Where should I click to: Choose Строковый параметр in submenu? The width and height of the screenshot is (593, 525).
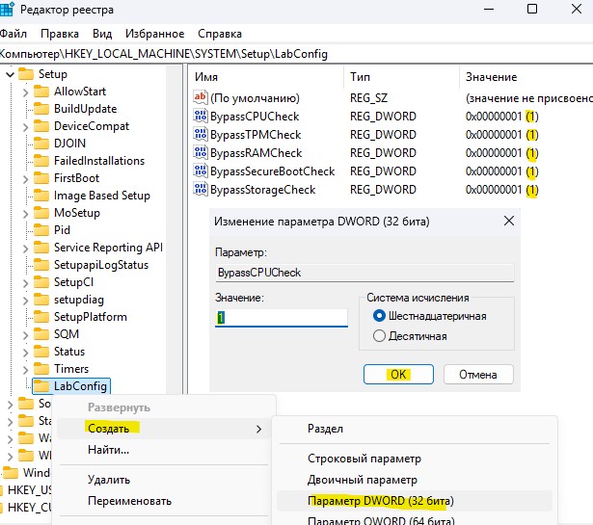(415, 459)
